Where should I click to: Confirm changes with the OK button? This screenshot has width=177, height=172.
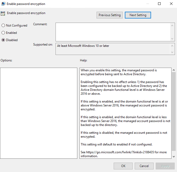[x=123, y=166]
